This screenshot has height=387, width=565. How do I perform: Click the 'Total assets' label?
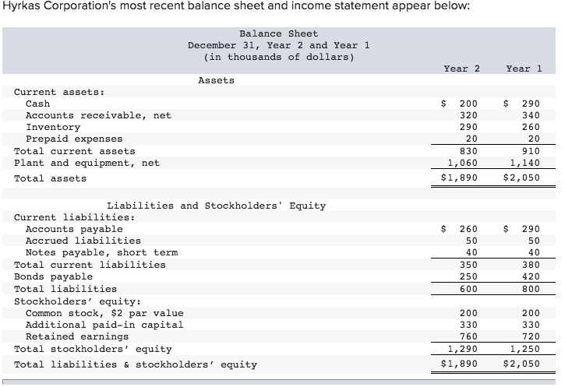50,178
